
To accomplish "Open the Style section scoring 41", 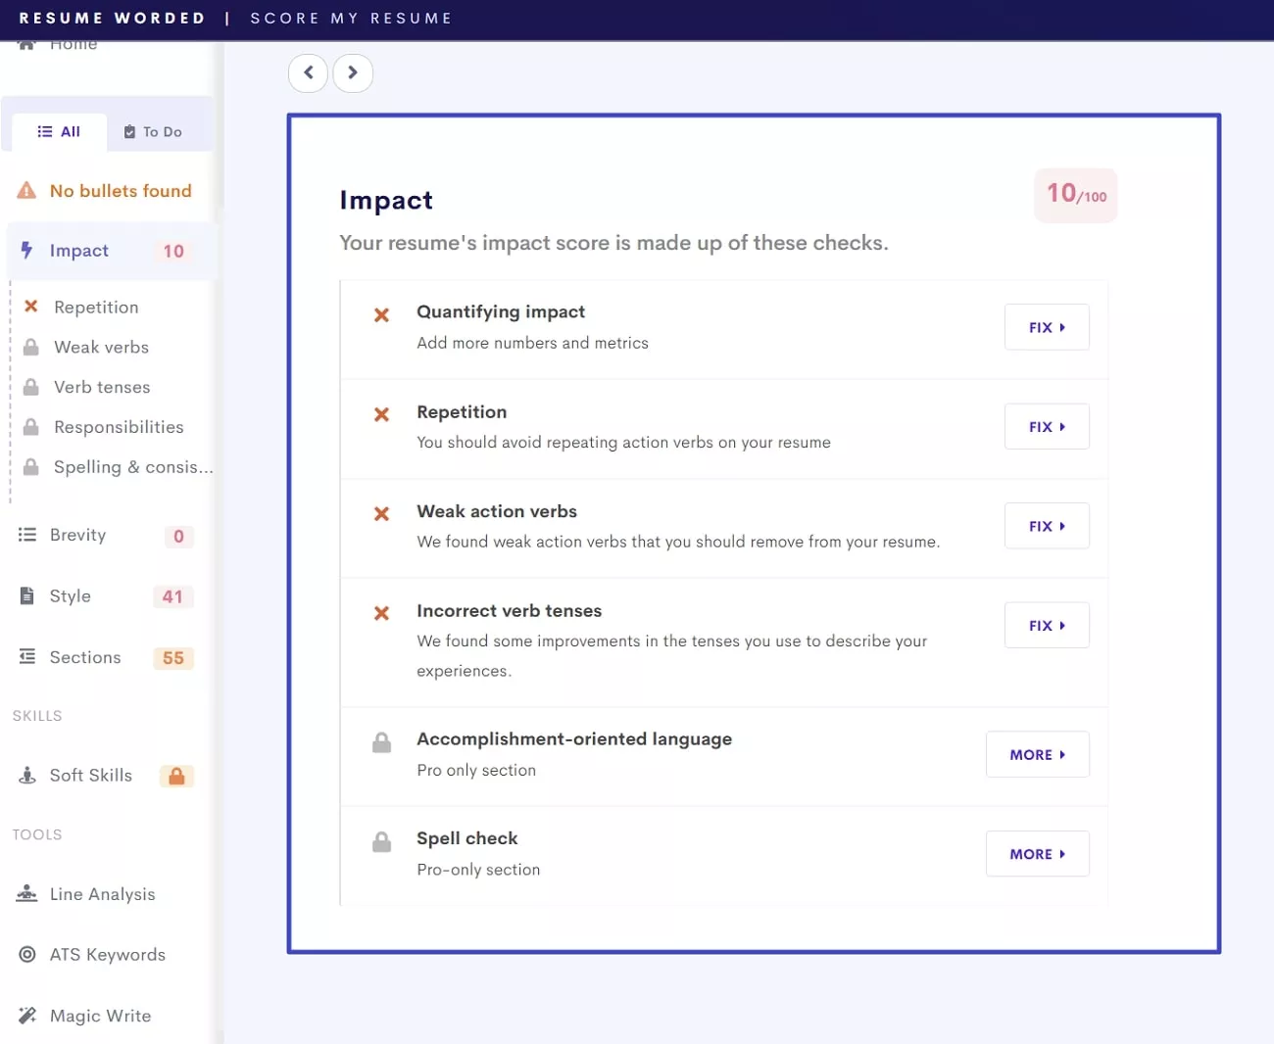I will [x=70, y=596].
